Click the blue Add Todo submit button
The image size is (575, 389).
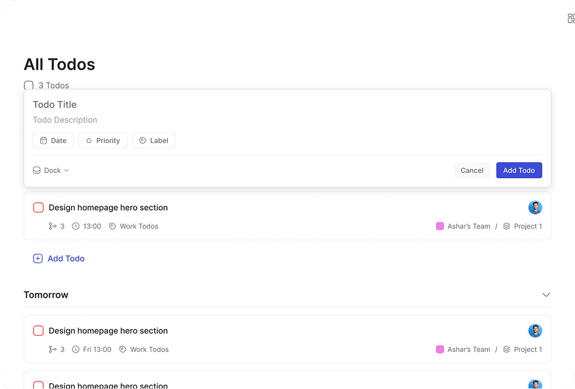coord(519,170)
